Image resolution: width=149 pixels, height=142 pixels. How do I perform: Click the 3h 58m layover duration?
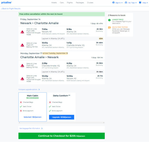[100, 72]
